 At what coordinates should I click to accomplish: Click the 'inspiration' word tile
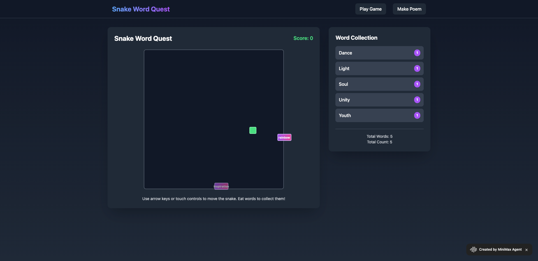pyautogui.click(x=221, y=186)
